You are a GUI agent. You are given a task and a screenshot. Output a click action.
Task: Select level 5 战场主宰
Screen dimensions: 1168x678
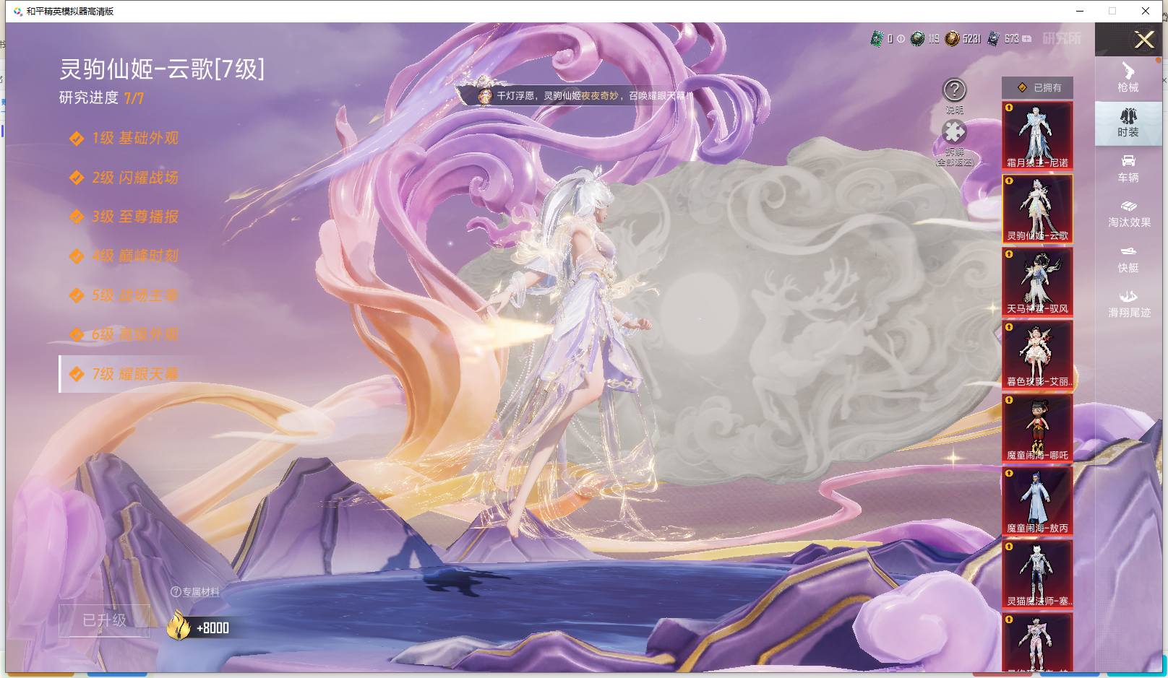[x=124, y=295]
